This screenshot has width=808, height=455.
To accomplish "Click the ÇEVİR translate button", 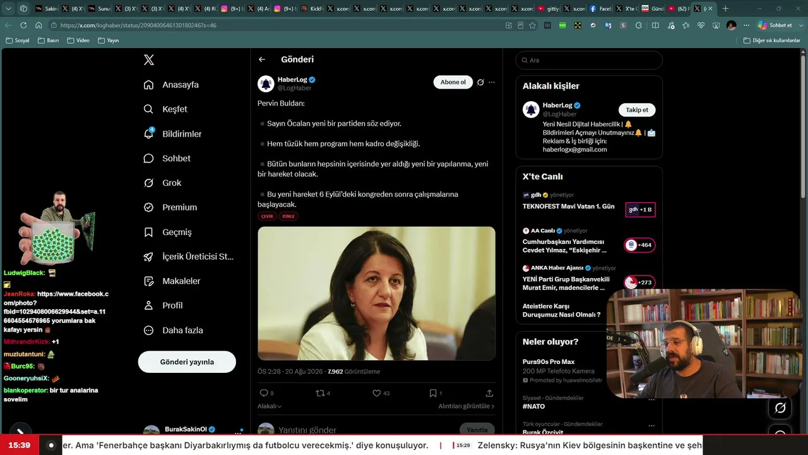I will (267, 216).
